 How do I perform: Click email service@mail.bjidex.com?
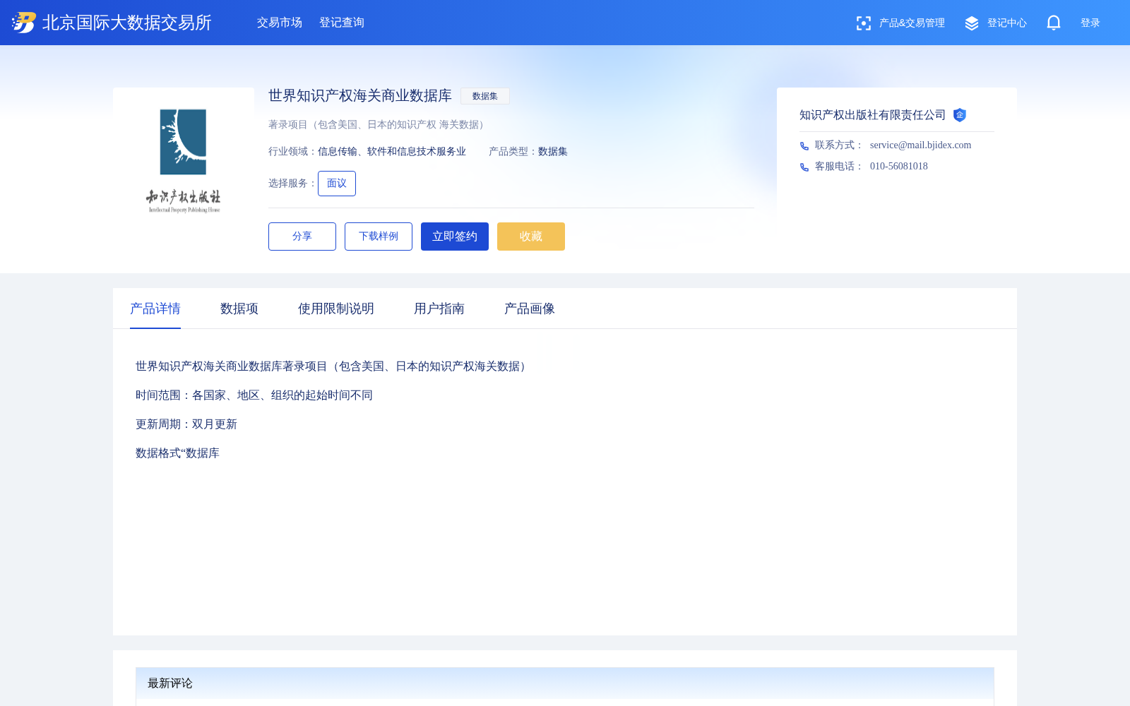[x=920, y=145]
